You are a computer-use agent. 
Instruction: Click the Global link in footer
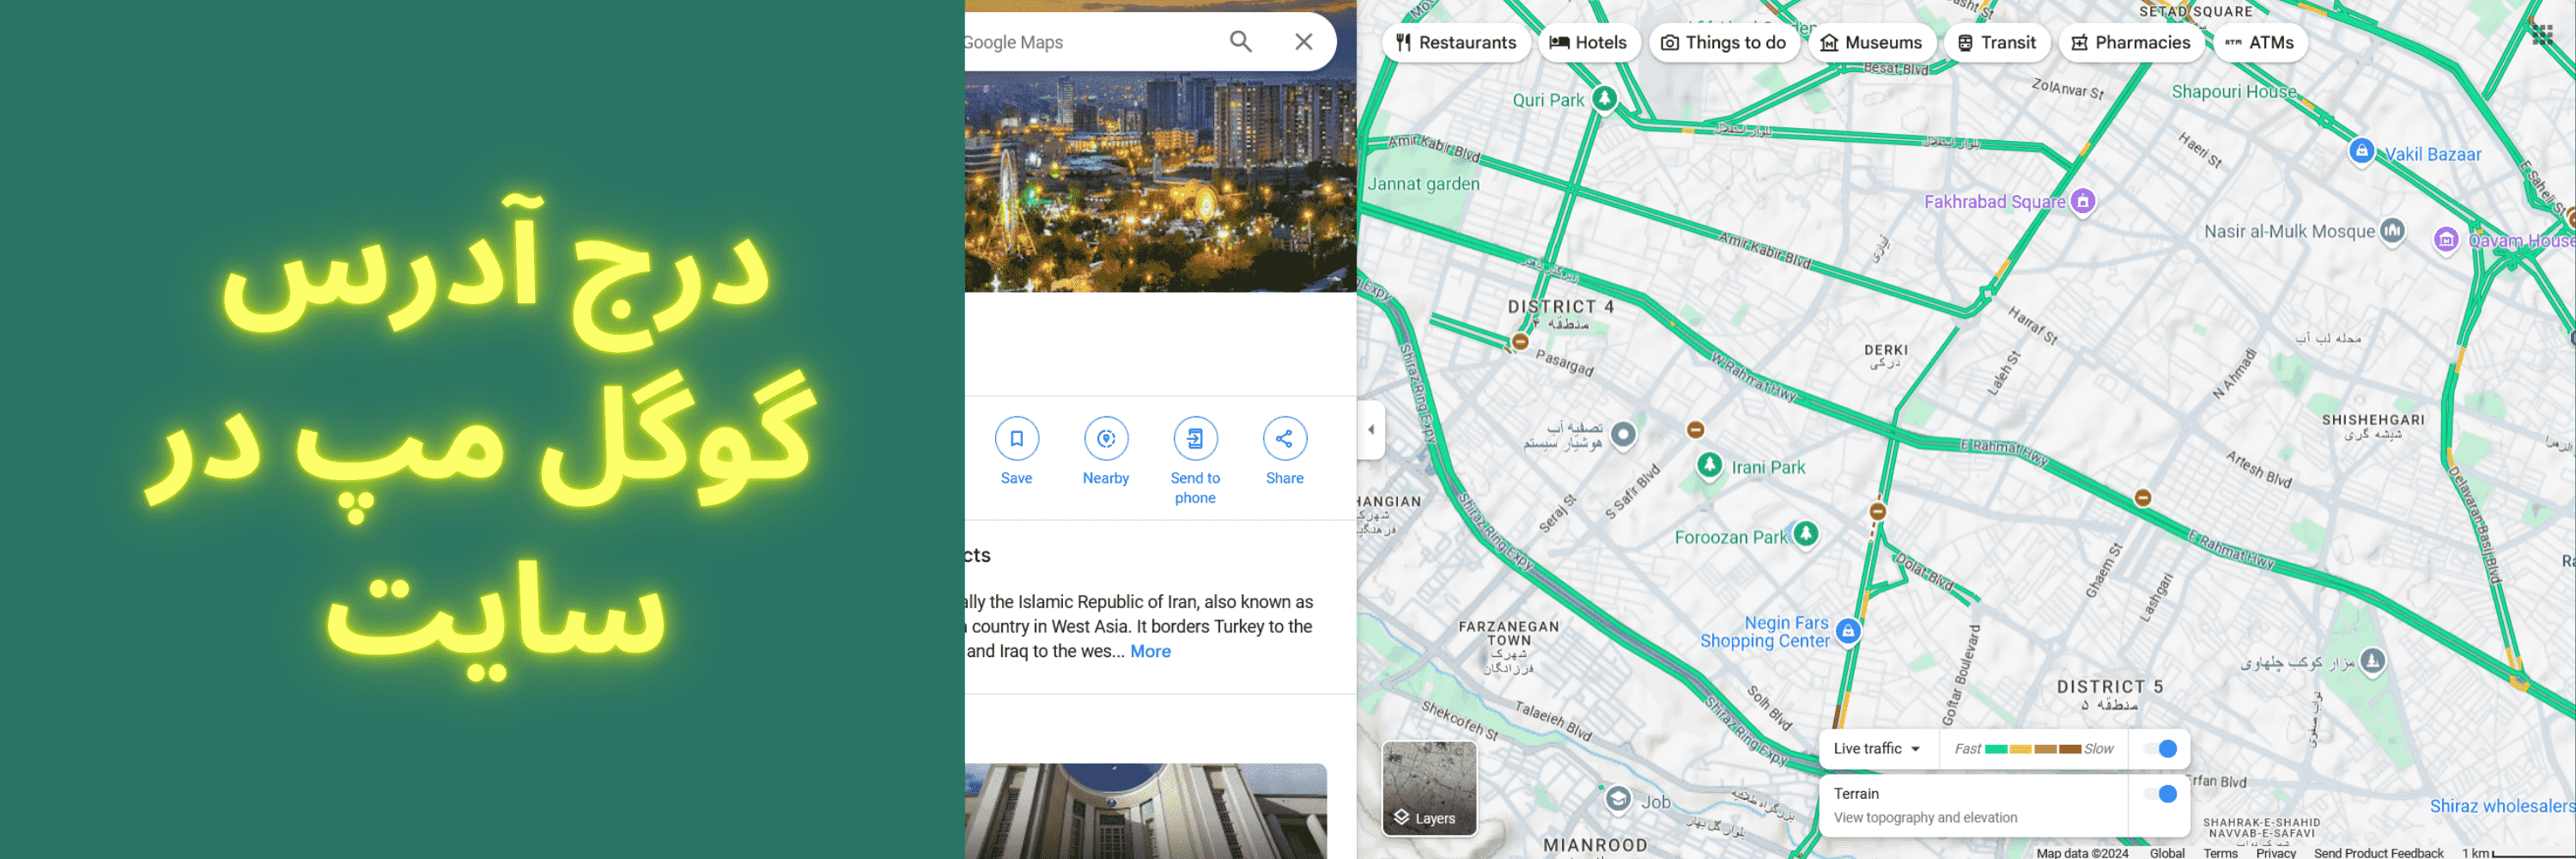[x=2167, y=852]
